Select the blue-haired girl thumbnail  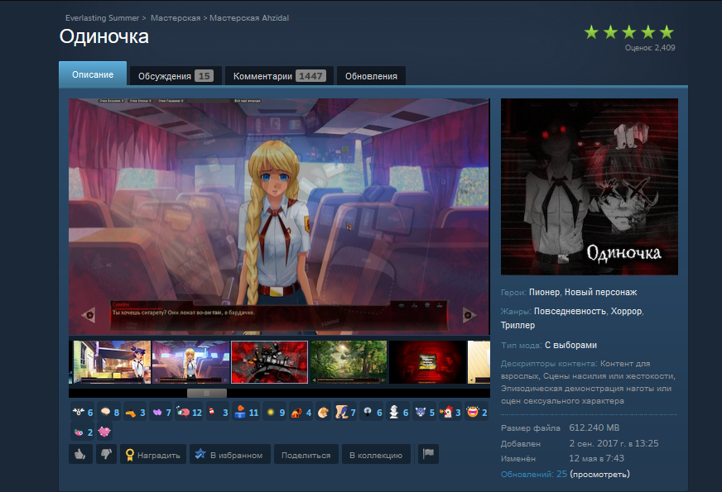click(113, 362)
